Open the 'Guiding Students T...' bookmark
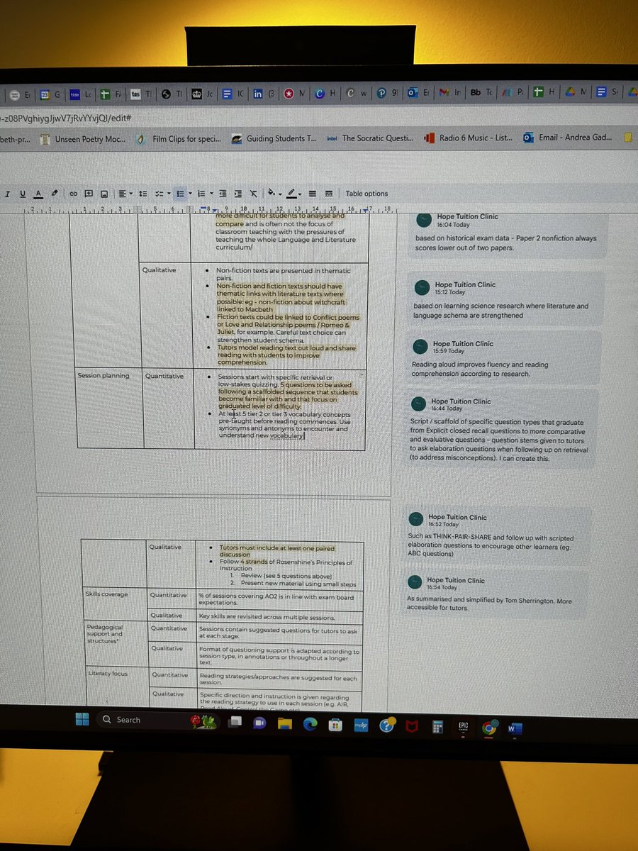The height and width of the screenshot is (851, 638). click(x=274, y=139)
